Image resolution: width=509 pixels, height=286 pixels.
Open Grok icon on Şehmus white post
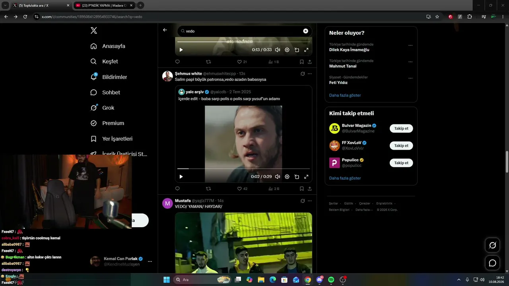click(x=303, y=73)
